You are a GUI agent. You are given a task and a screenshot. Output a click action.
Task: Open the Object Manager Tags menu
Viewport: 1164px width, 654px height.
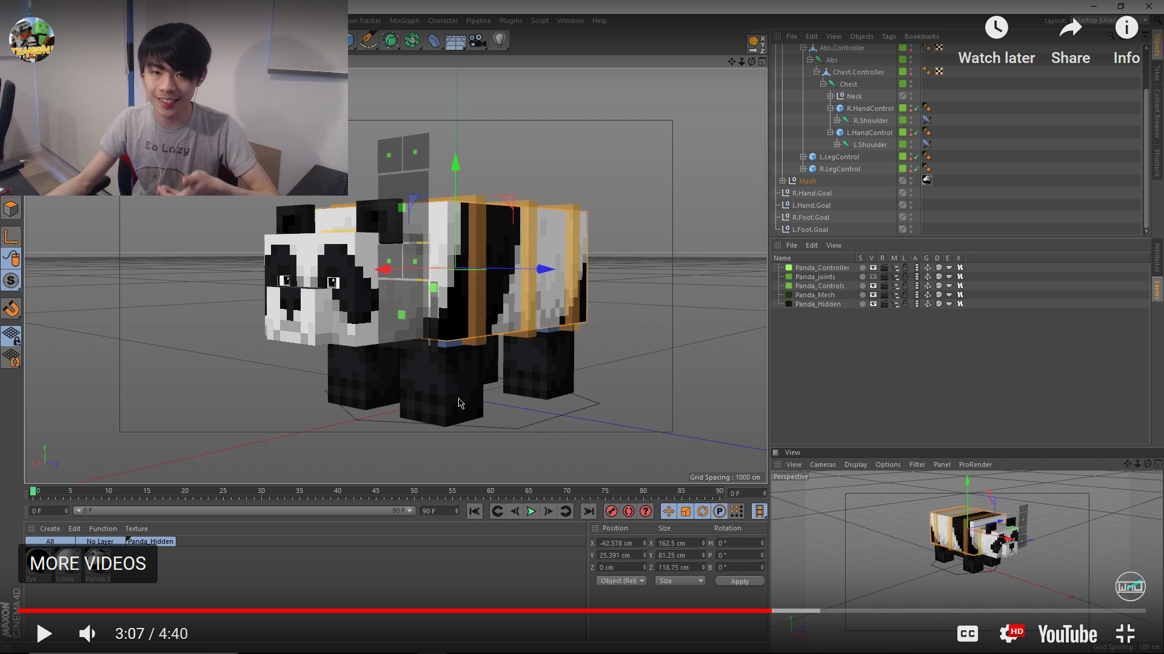pyautogui.click(x=888, y=36)
